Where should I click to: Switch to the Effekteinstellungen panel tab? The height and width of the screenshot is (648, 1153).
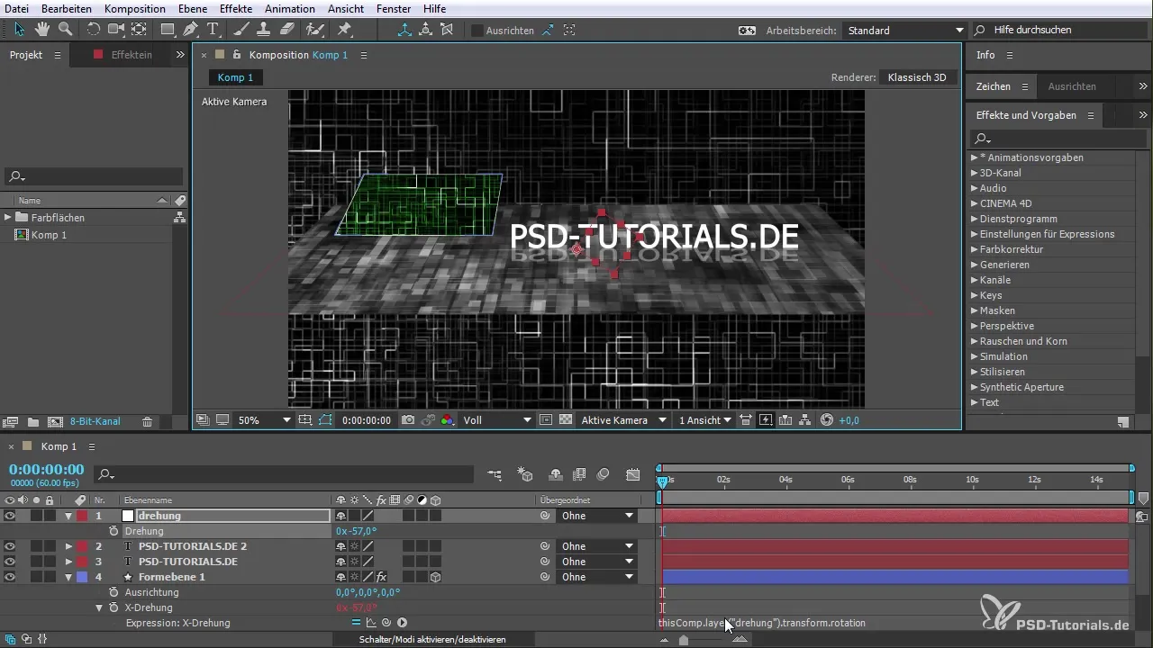click(x=131, y=55)
